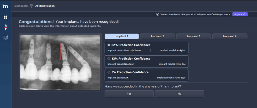This screenshot has height=108, width=257.
Task: Click the Upgrade button
Action: coord(240,14)
